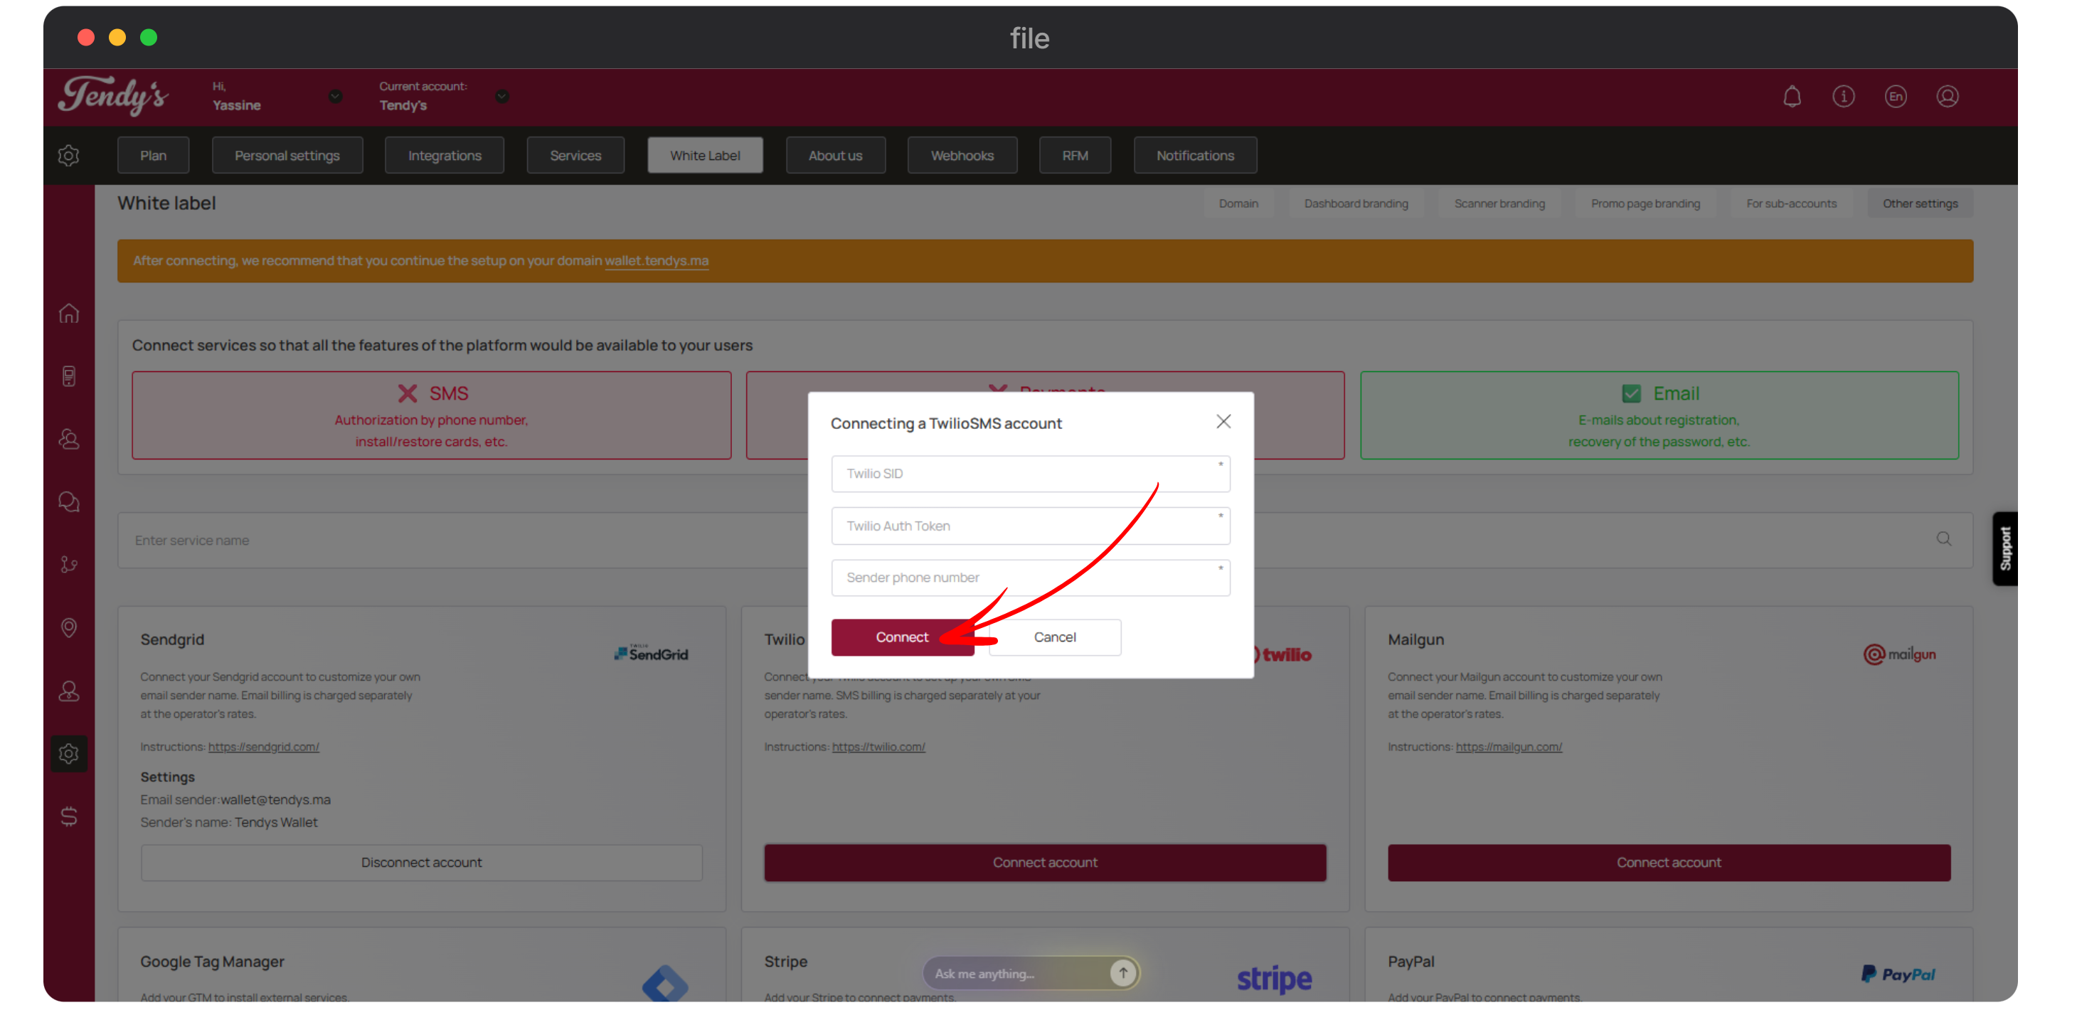
Task: Click the notification bell icon
Action: pyautogui.click(x=1792, y=97)
